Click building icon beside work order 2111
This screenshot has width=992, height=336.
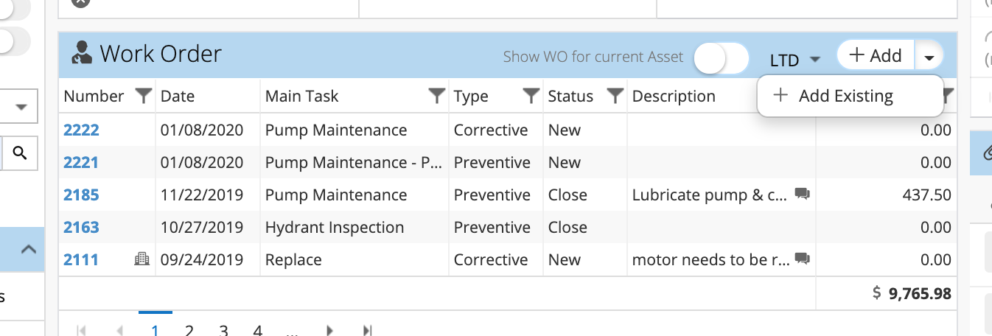(142, 259)
